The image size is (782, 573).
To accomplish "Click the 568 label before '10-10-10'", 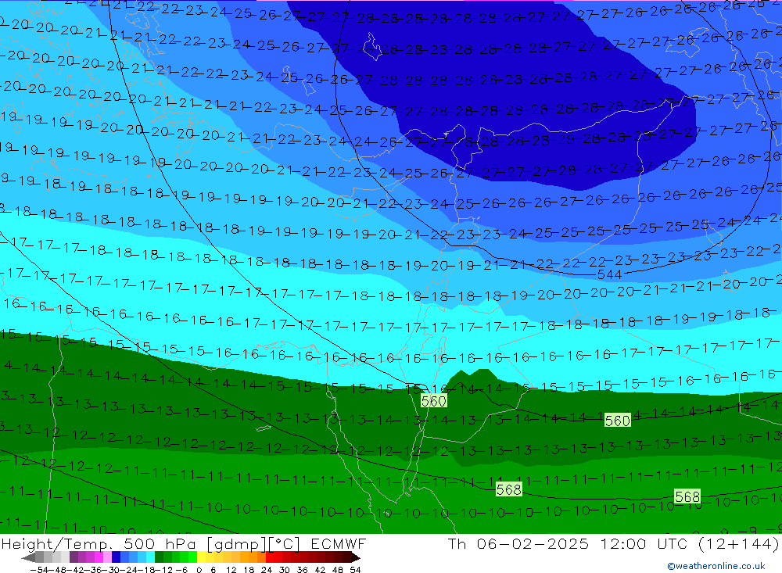I will 687,496.
